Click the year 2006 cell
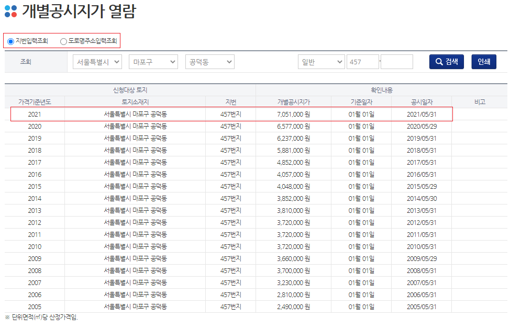510x329 pixels. [35, 294]
